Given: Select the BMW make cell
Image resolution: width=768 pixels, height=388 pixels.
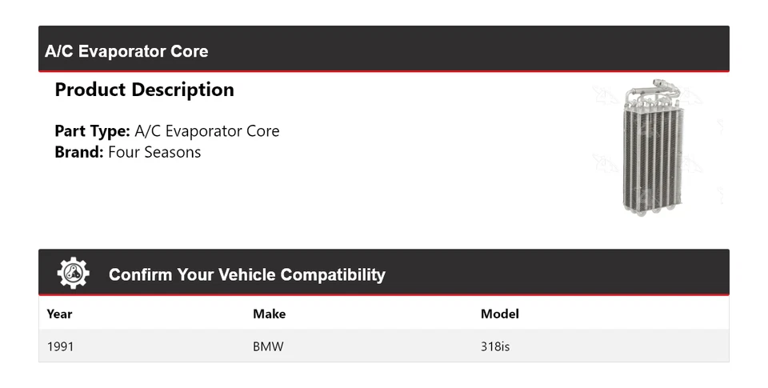Looking at the screenshot, I should click(268, 347).
